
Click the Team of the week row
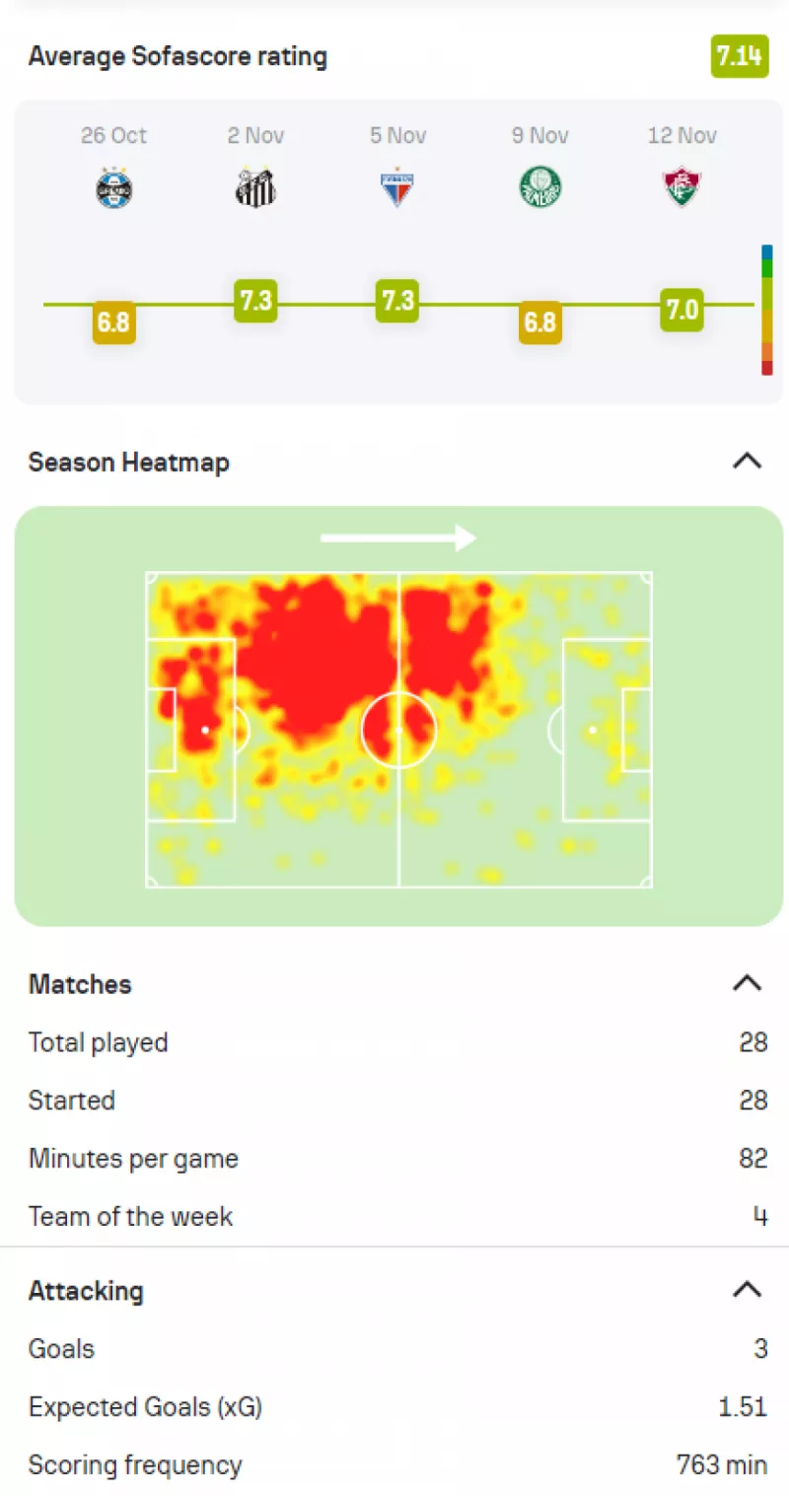point(394,1216)
